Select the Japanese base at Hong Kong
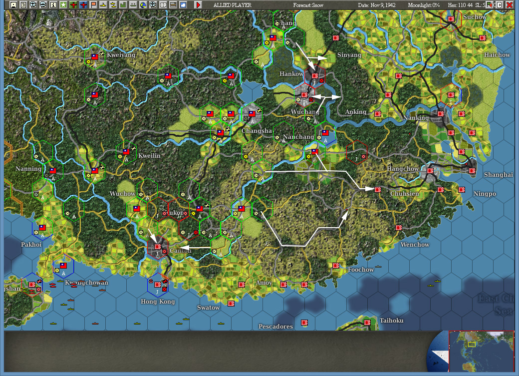 point(158,284)
